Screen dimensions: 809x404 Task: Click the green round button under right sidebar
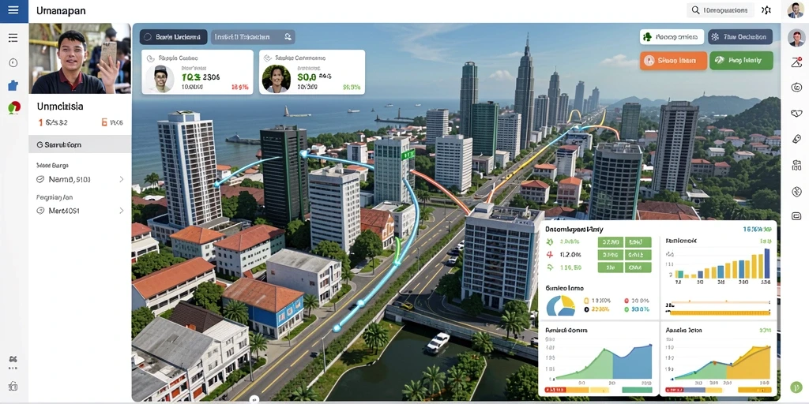click(x=796, y=387)
